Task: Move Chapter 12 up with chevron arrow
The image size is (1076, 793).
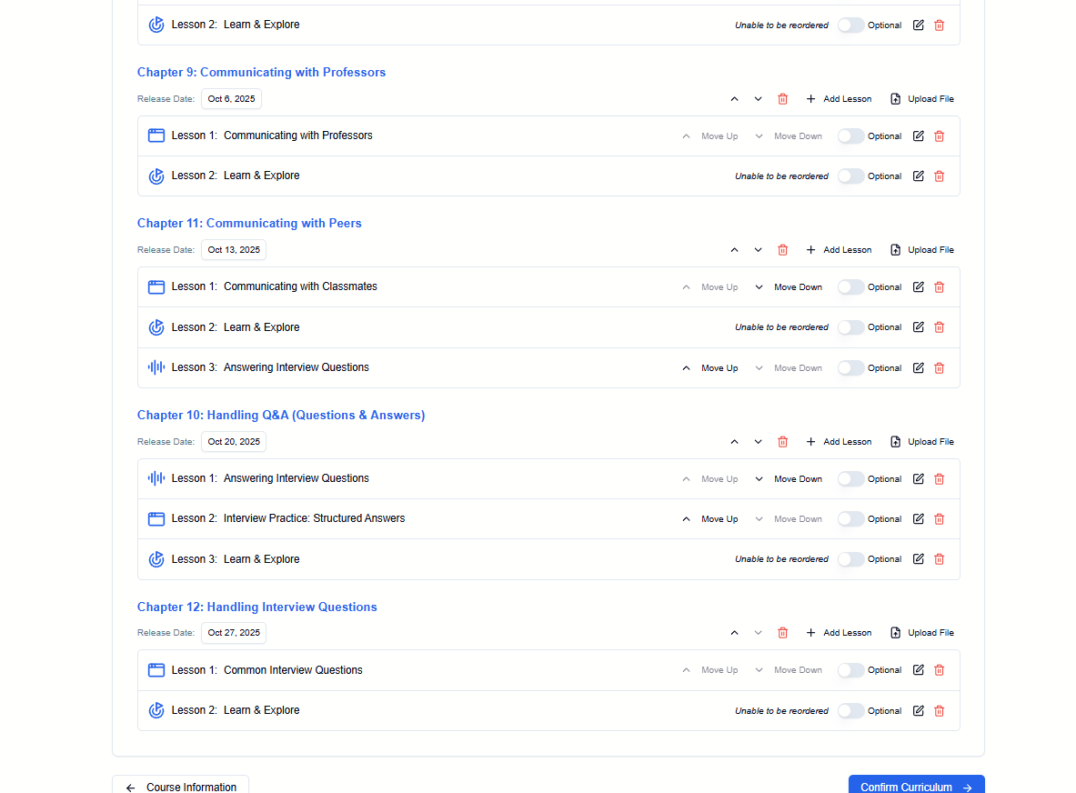Action: pyautogui.click(x=734, y=633)
